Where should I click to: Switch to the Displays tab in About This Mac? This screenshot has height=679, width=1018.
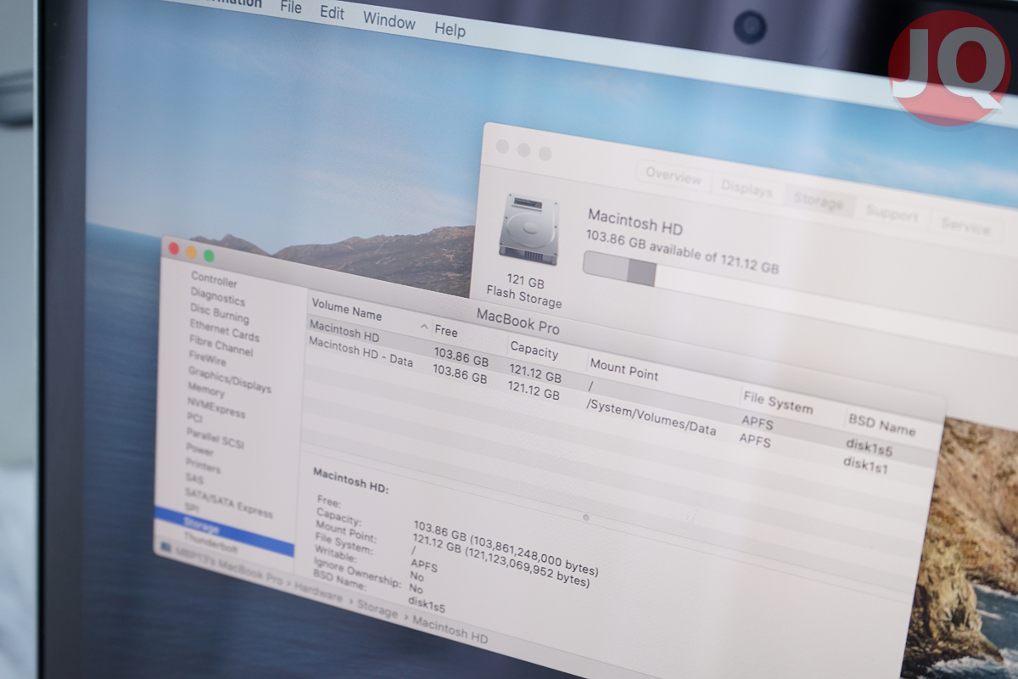tap(747, 188)
